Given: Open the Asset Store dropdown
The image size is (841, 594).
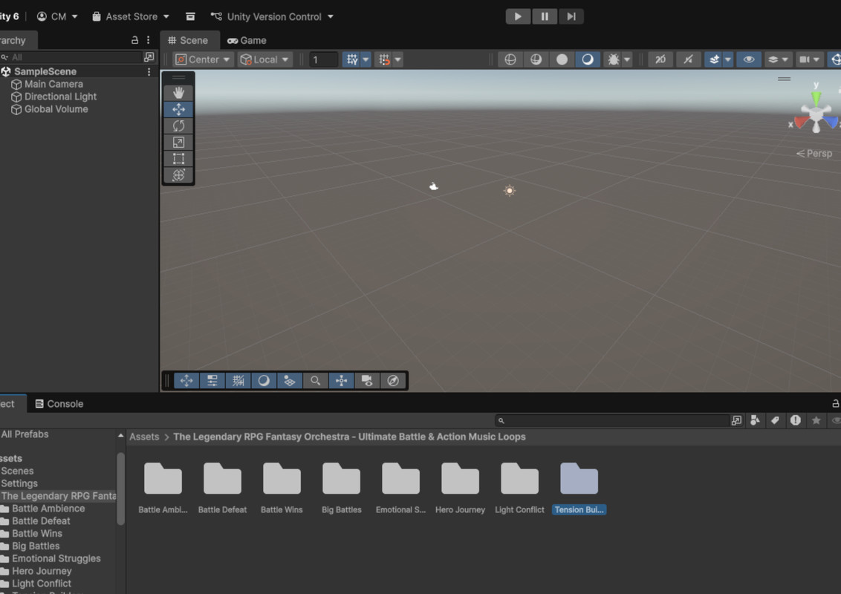Looking at the screenshot, I should point(131,16).
